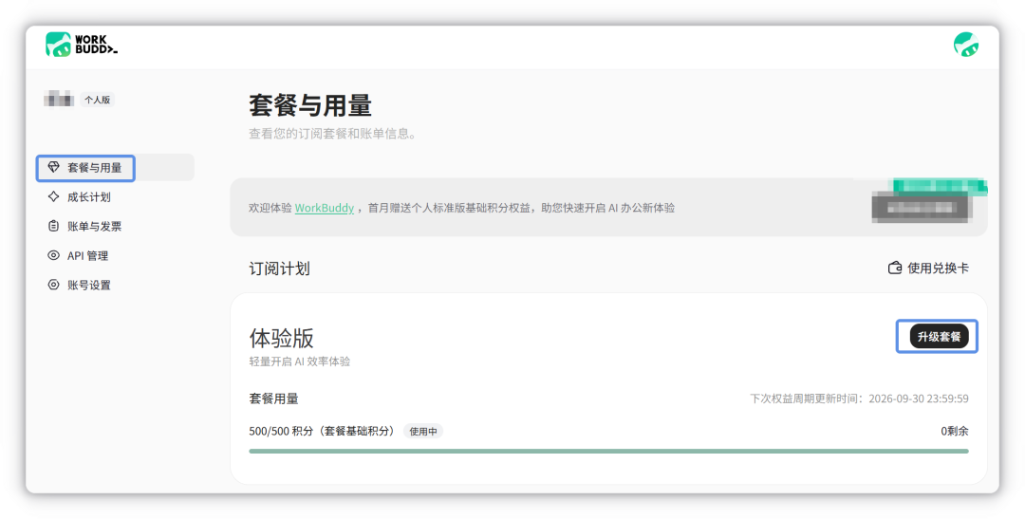
Task: Click the credits usage progress bar
Action: click(608, 451)
